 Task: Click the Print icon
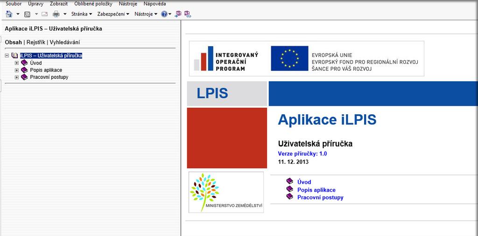tap(56, 14)
